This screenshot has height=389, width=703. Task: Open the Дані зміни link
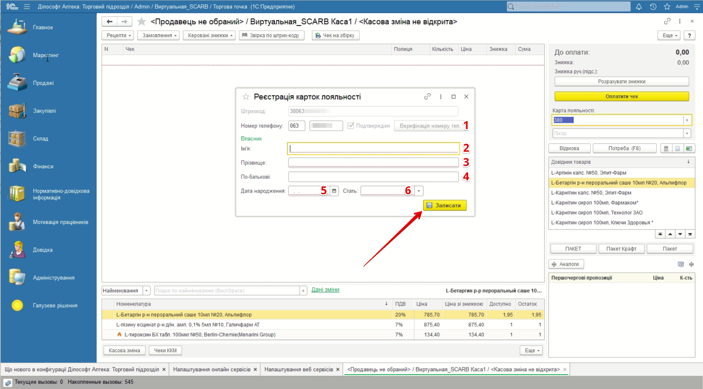(x=325, y=290)
